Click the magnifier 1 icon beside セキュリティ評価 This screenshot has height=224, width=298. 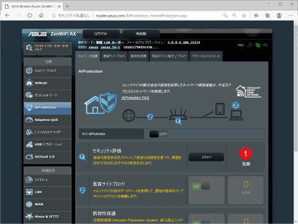pyautogui.click(x=83, y=157)
